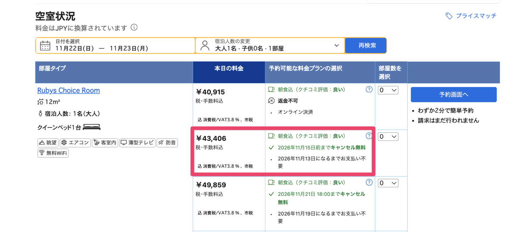This screenshot has height=232, width=517.
Task: Click the ¥43,406 price
Action: (211, 138)
